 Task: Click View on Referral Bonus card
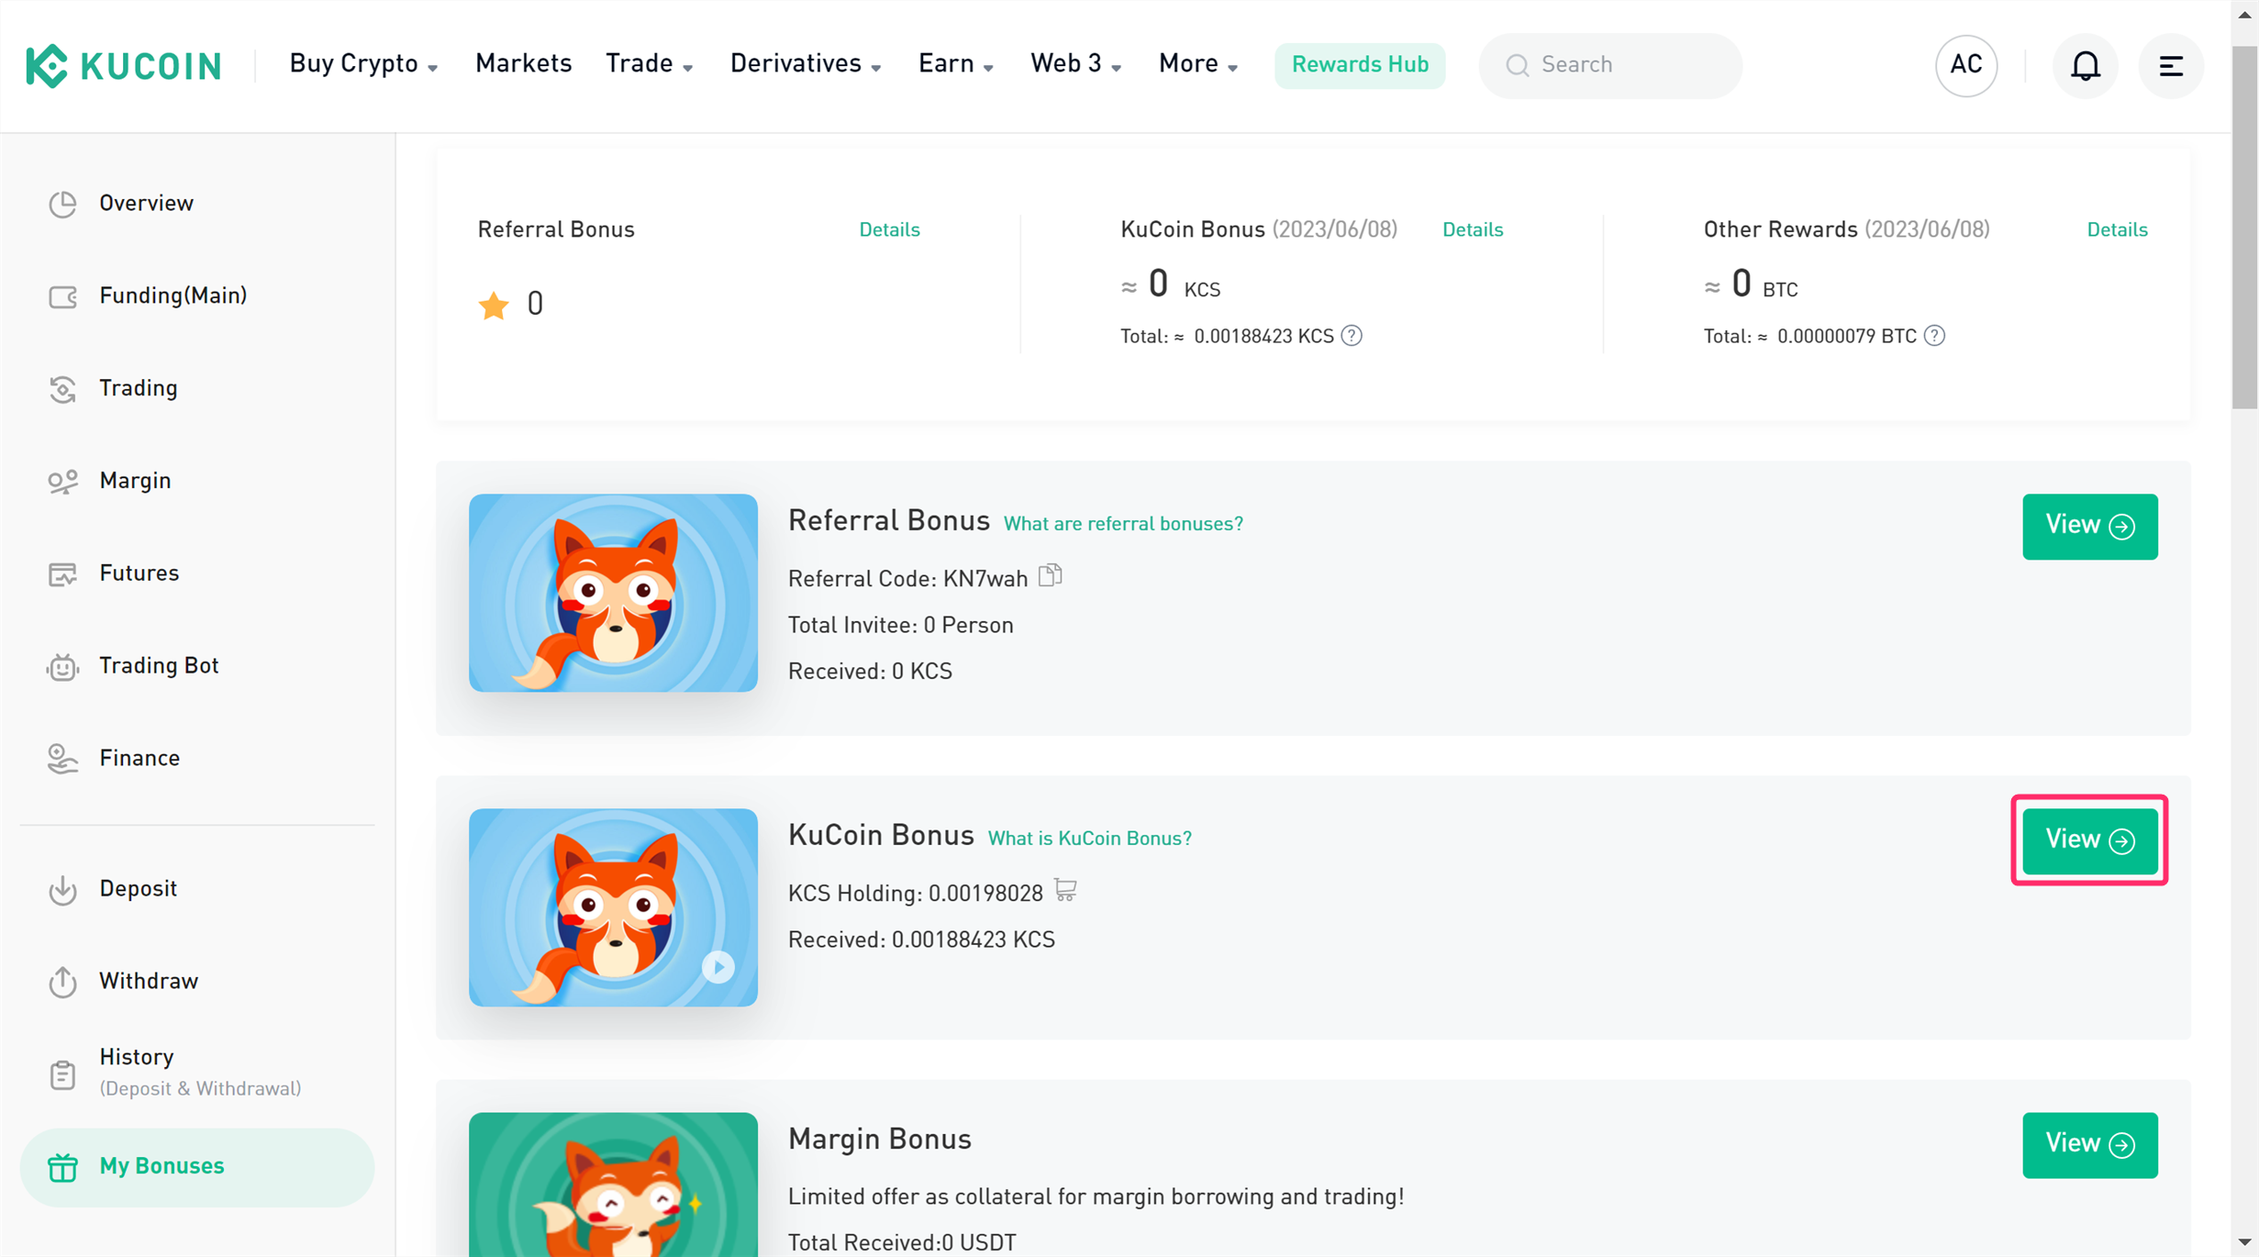click(2089, 527)
